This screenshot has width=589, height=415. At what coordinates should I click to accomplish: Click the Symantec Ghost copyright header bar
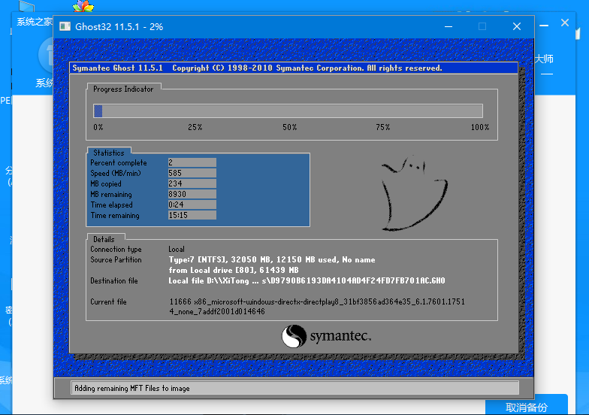coord(294,68)
